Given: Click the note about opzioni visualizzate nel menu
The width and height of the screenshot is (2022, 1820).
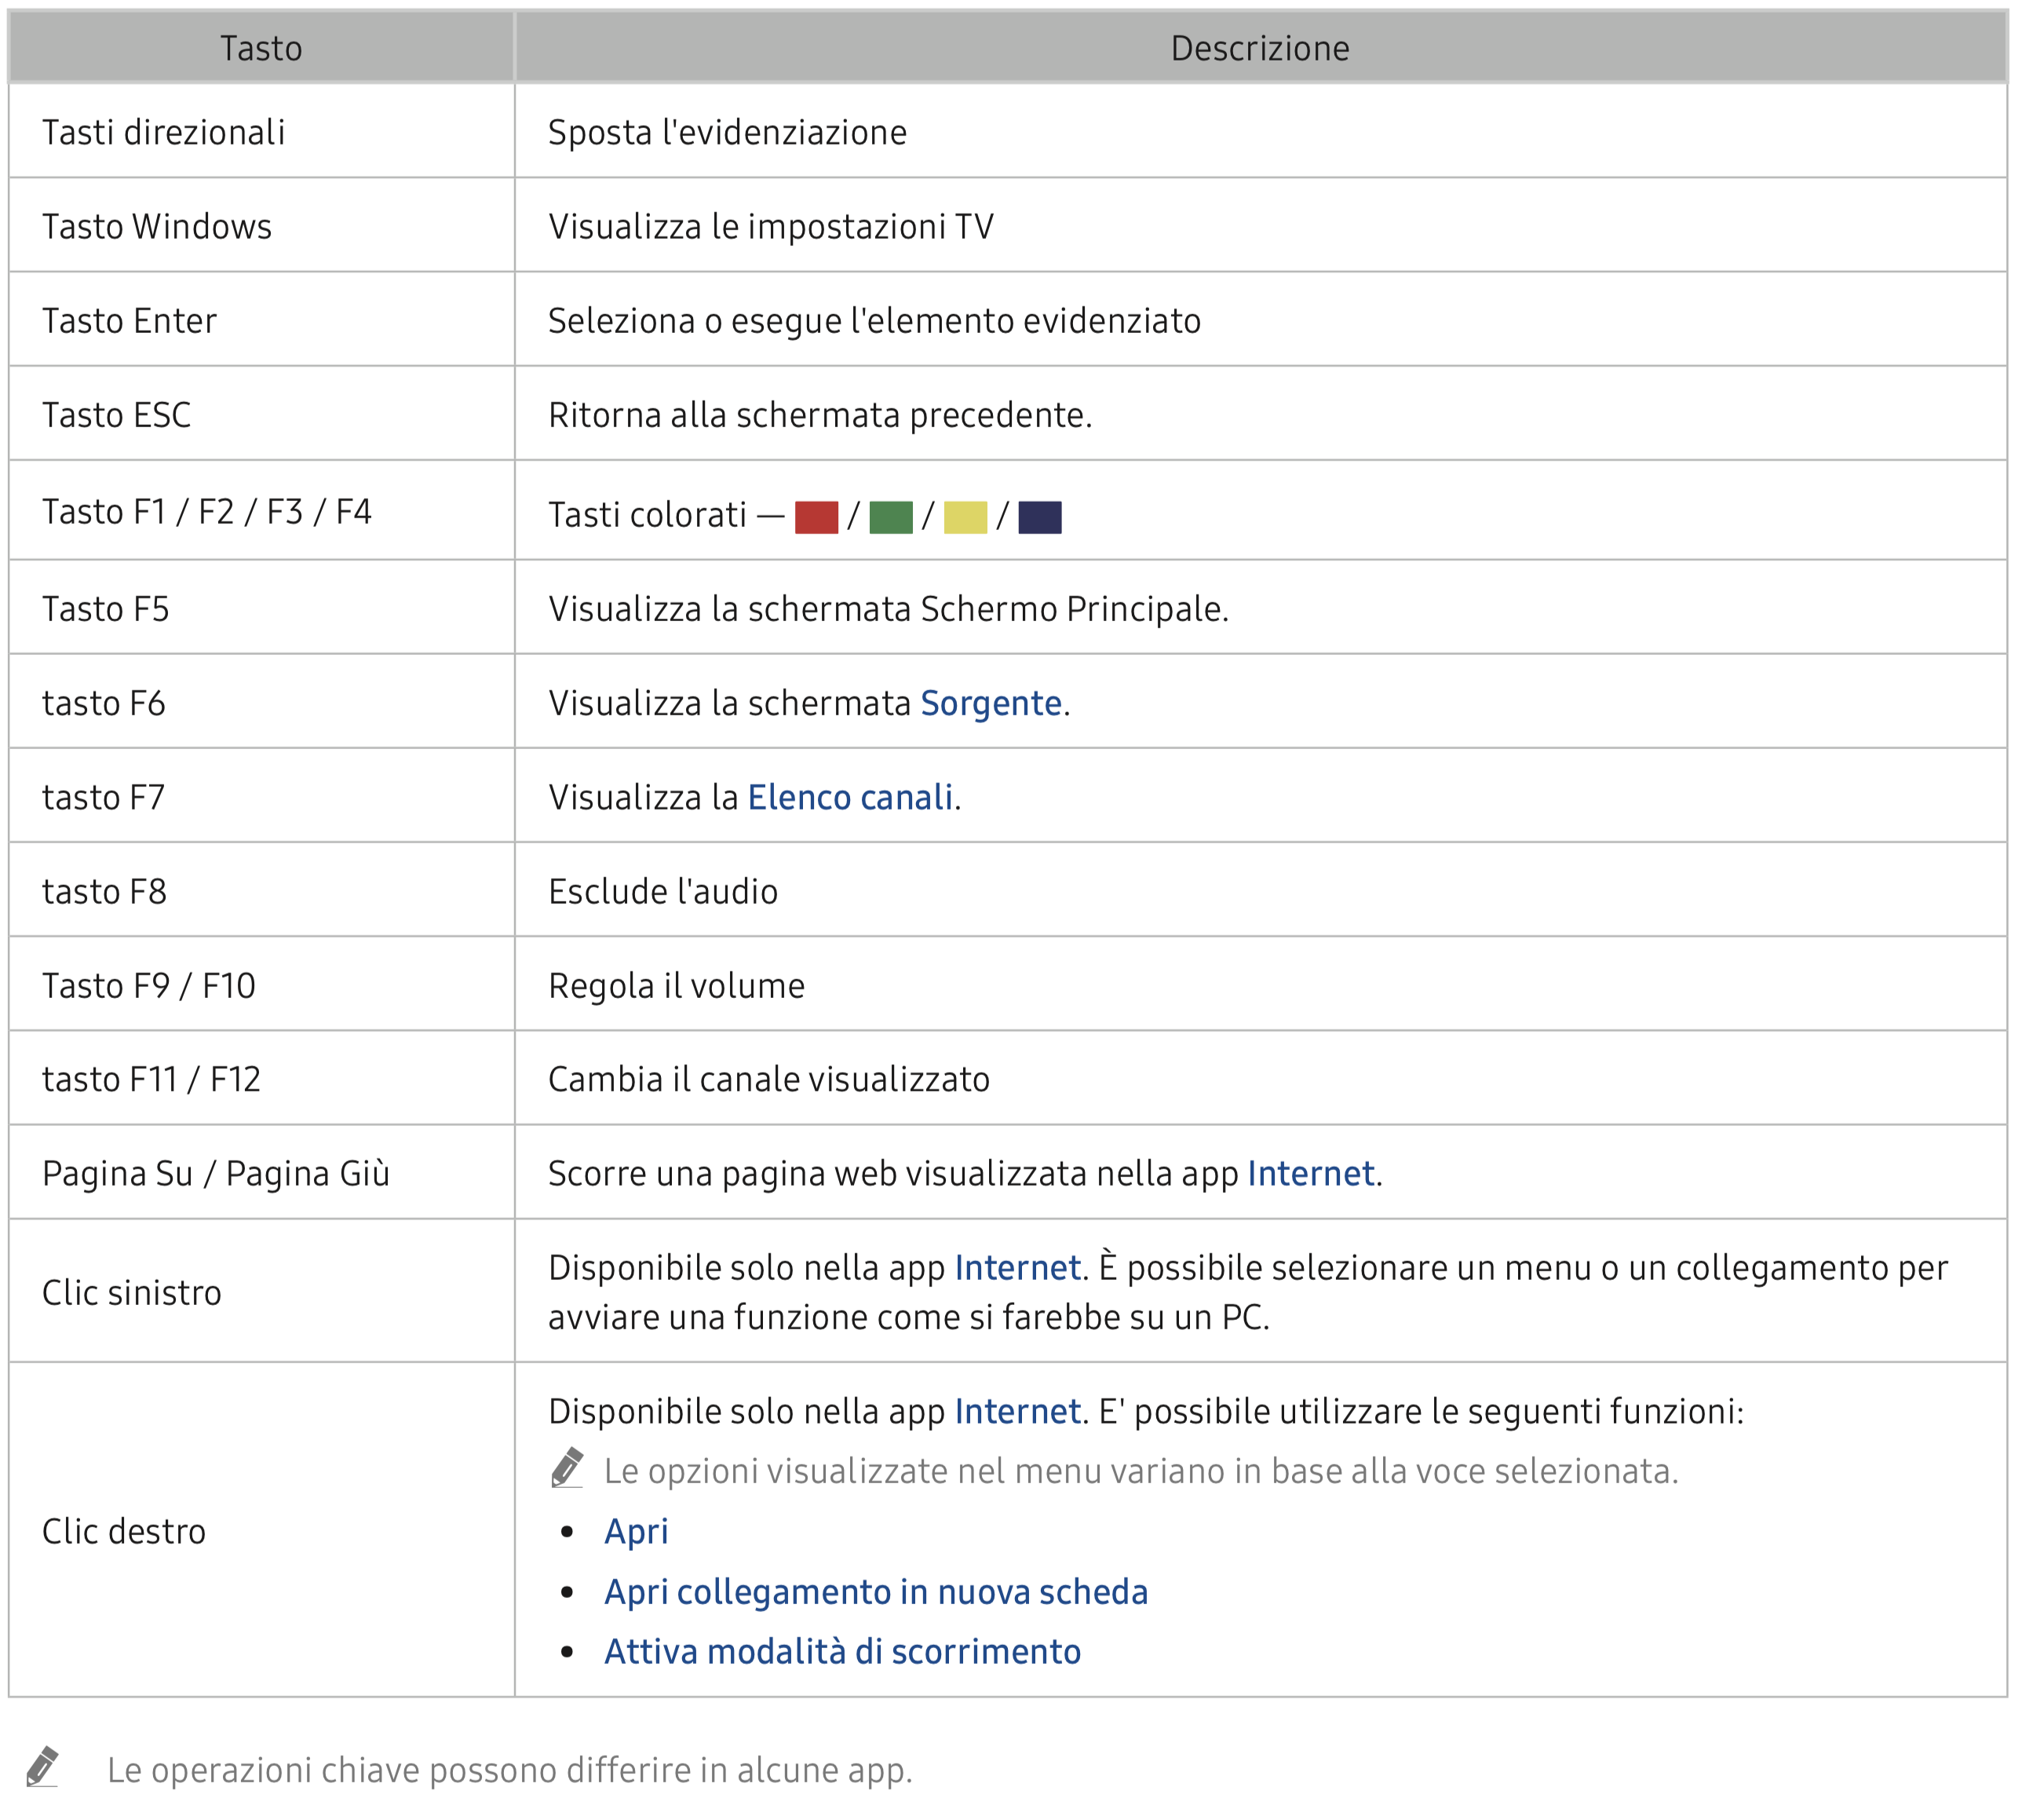Looking at the screenshot, I should [x=1141, y=1471].
